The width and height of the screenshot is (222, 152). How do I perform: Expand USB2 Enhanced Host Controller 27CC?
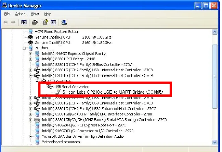pos(31,109)
